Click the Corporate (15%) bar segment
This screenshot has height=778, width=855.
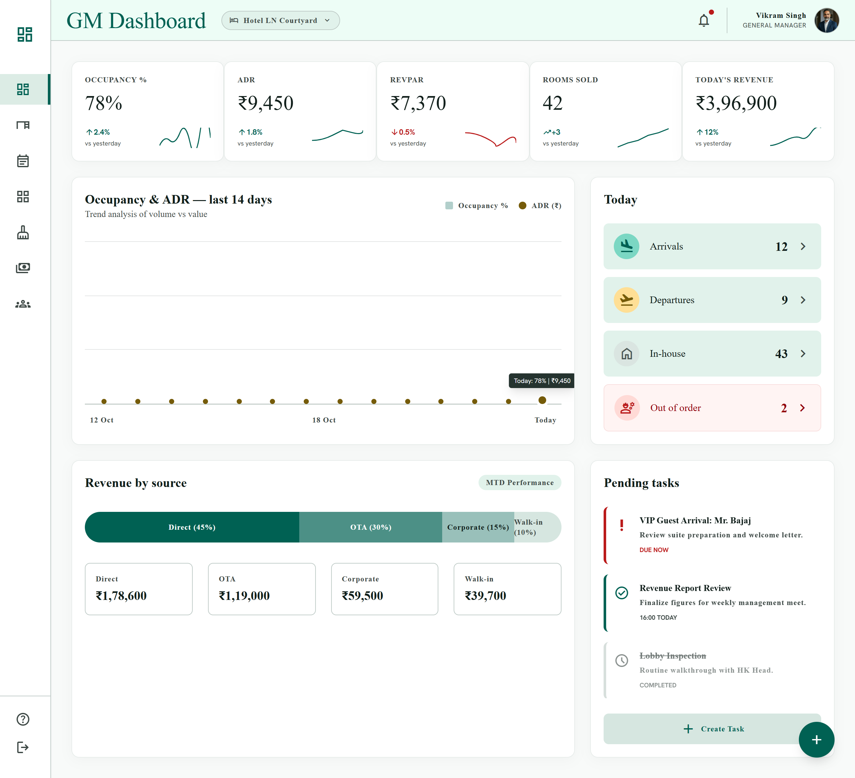[x=478, y=527]
